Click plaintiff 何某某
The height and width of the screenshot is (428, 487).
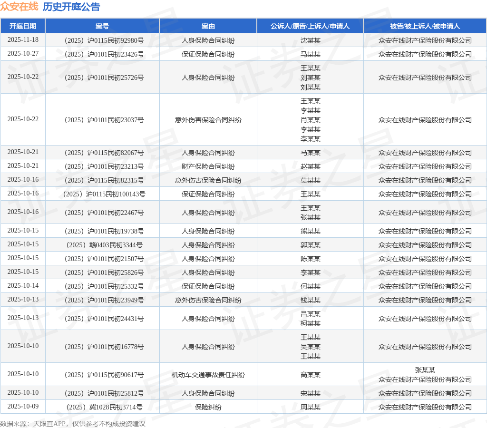pyautogui.click(x=310, y=286)
